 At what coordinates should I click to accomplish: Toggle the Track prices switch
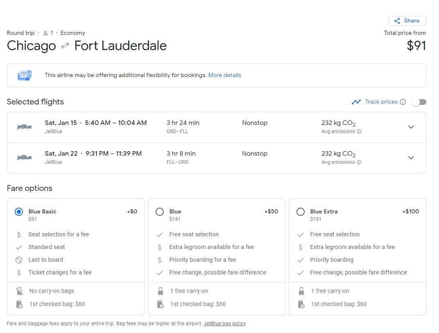[419, 102]
